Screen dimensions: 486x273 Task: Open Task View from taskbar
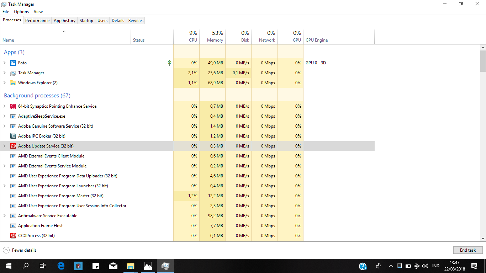(x=43, y=266)
